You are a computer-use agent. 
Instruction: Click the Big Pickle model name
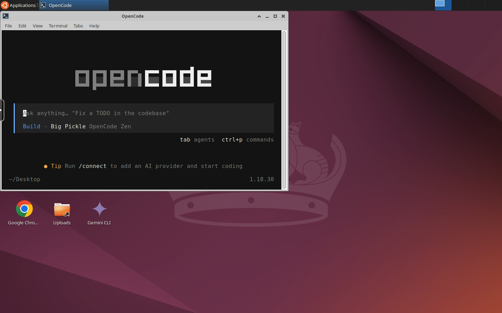(68, 126)
